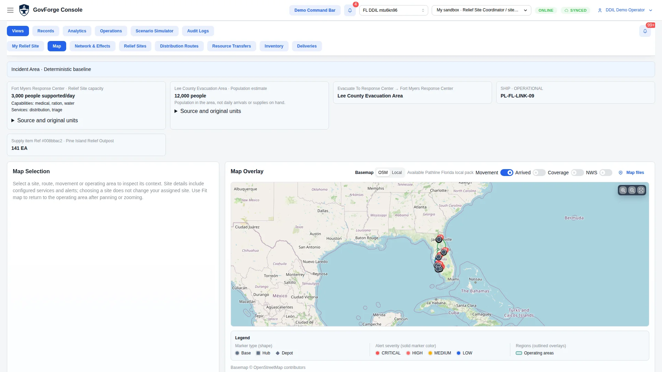
Task: Open the hamburger navigation menu
Action: click(10, 10)
